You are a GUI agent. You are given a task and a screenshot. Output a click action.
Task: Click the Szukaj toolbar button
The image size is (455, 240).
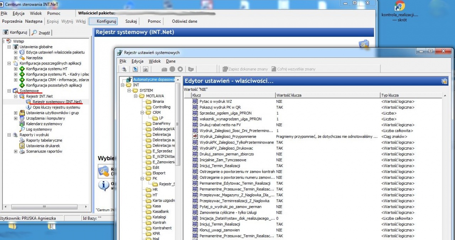coord(131,21)
